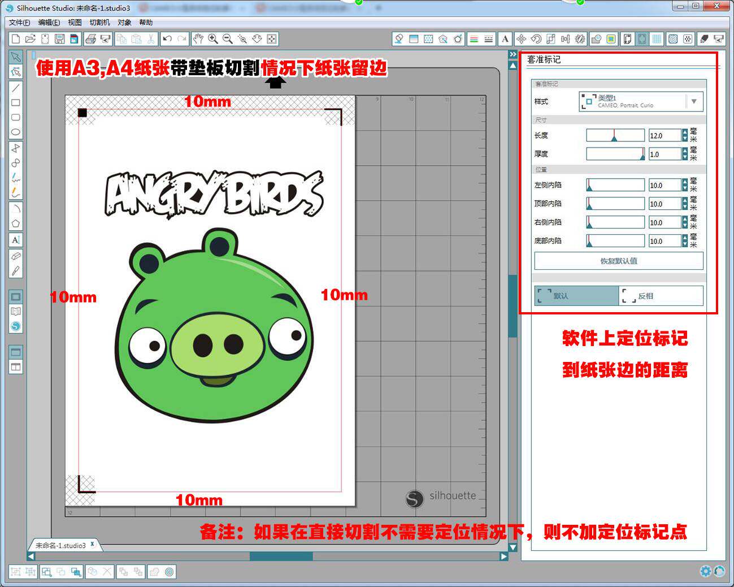Open the Registration Marks panel icon
Image resolution: width=734 pixels, height=587 pixels.
point(642,39)
